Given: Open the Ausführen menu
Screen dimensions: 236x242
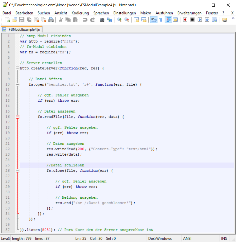Looking at the screenshot, I should pyautogui.click(x=164, y=13).
